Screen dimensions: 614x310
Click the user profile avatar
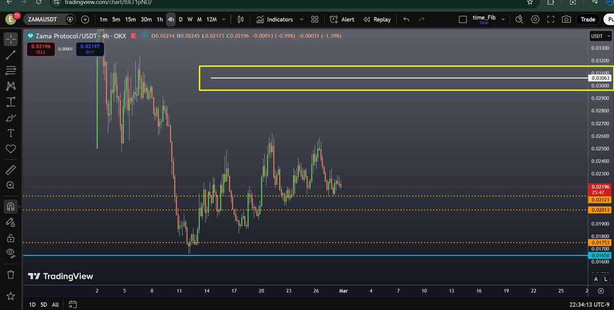tap(11, 19)
